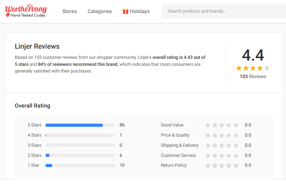The width and height of the screenshot is (286, 186).
Task: Click the gift icon beside Holidays
Action: (x=125, y=11)
